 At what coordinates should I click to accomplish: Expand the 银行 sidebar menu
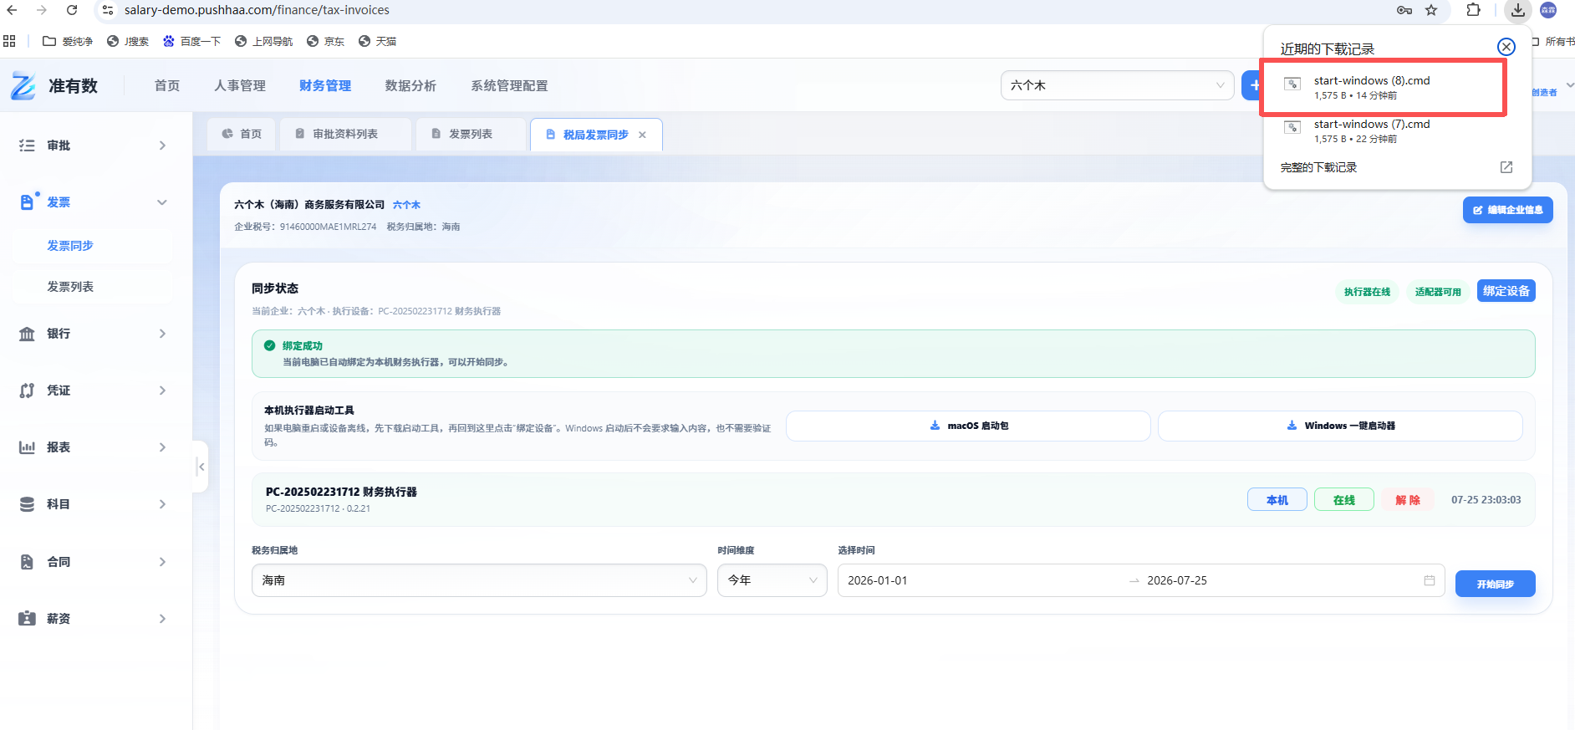point(93,334)
